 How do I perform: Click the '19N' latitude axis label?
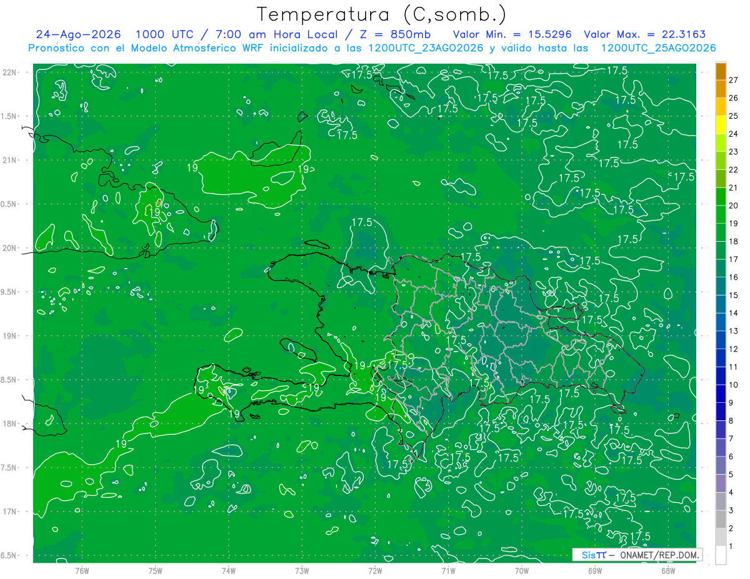point(11,336)
